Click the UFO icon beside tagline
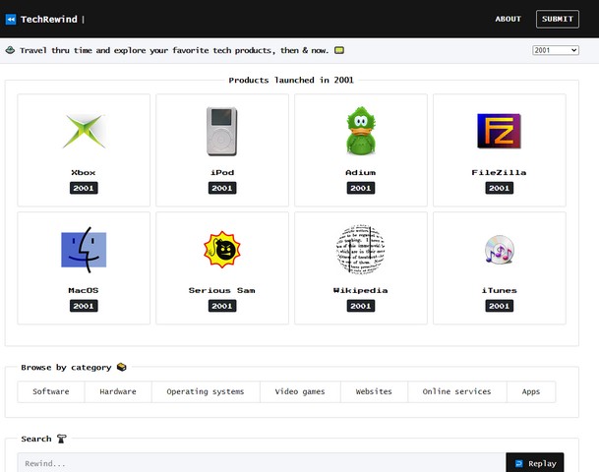Viewport: 599px width, 472px height. (x=10, y=50)
